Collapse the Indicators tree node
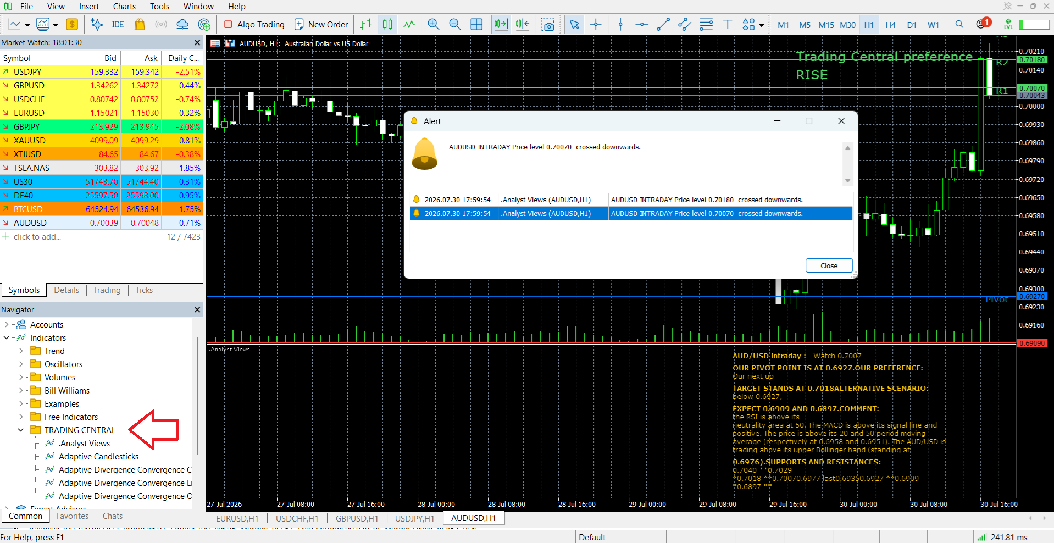This screenshot has height=543, width=1054. 6,338
